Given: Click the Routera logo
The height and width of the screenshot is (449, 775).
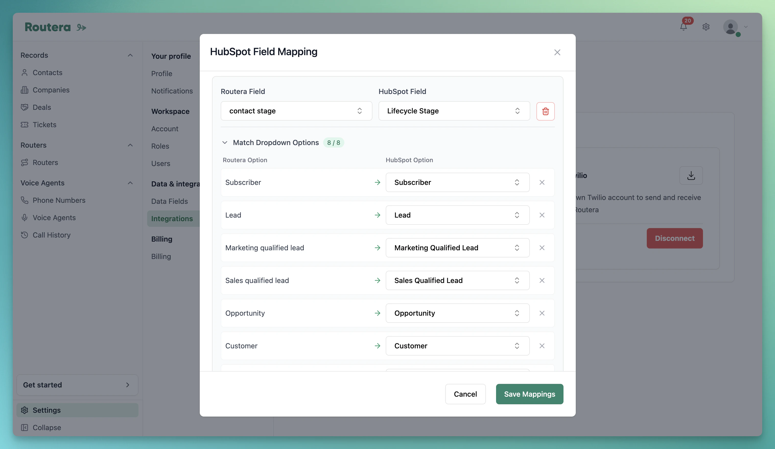Looking at the screenshot, I should coord(55,27).
